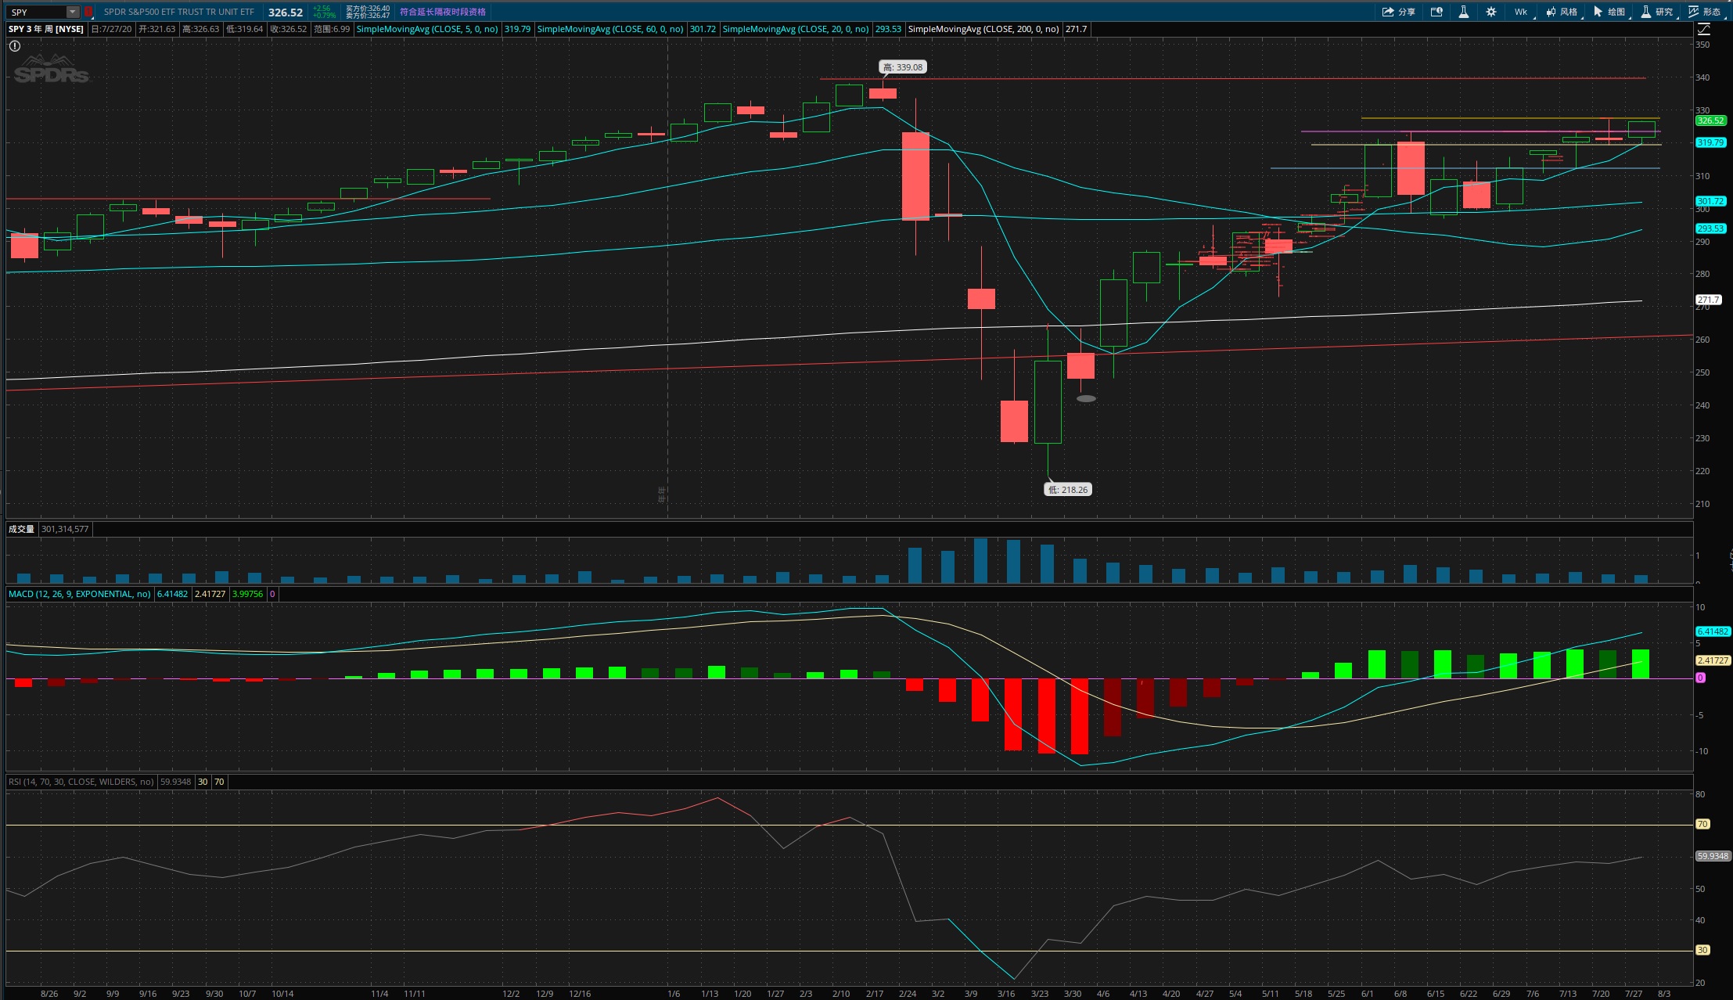Click the 收:326.52 close value
This screenshot has width=1733, height=1000.
pos(289,29)
